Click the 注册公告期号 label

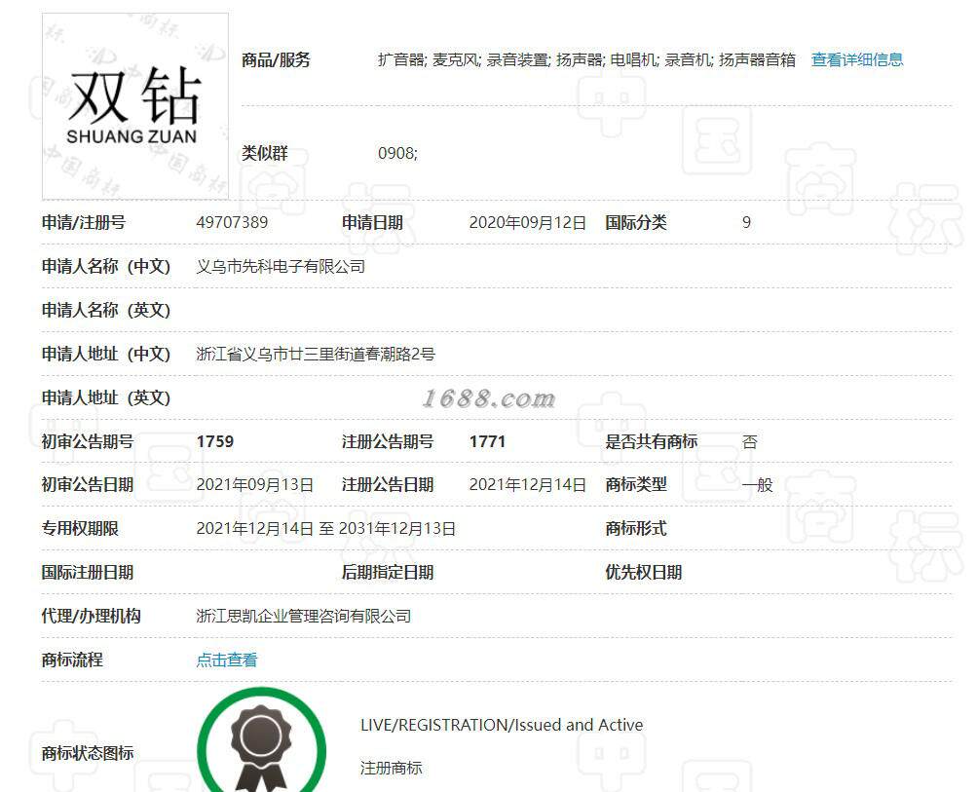tap(388, 442)
